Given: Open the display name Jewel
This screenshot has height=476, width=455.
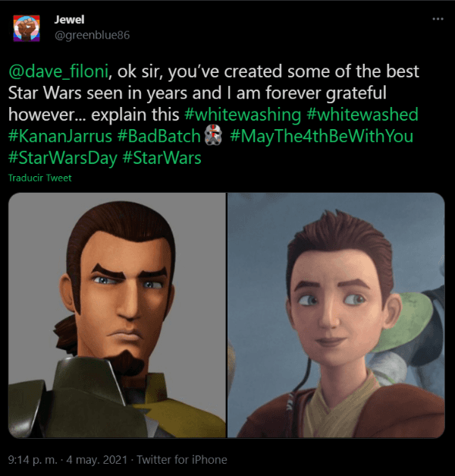Looking at the screenshot, I should point(69,20).
